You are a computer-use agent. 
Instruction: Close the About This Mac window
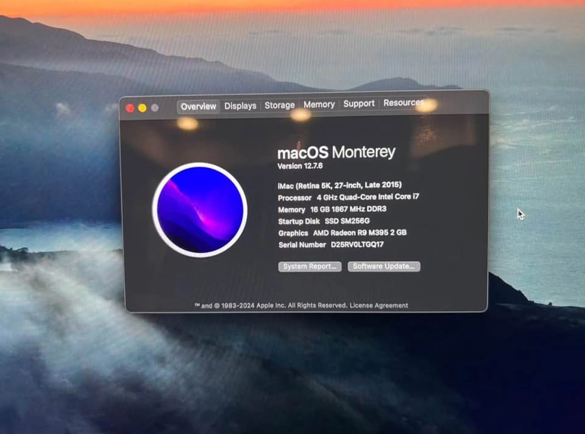coord(130,108)
